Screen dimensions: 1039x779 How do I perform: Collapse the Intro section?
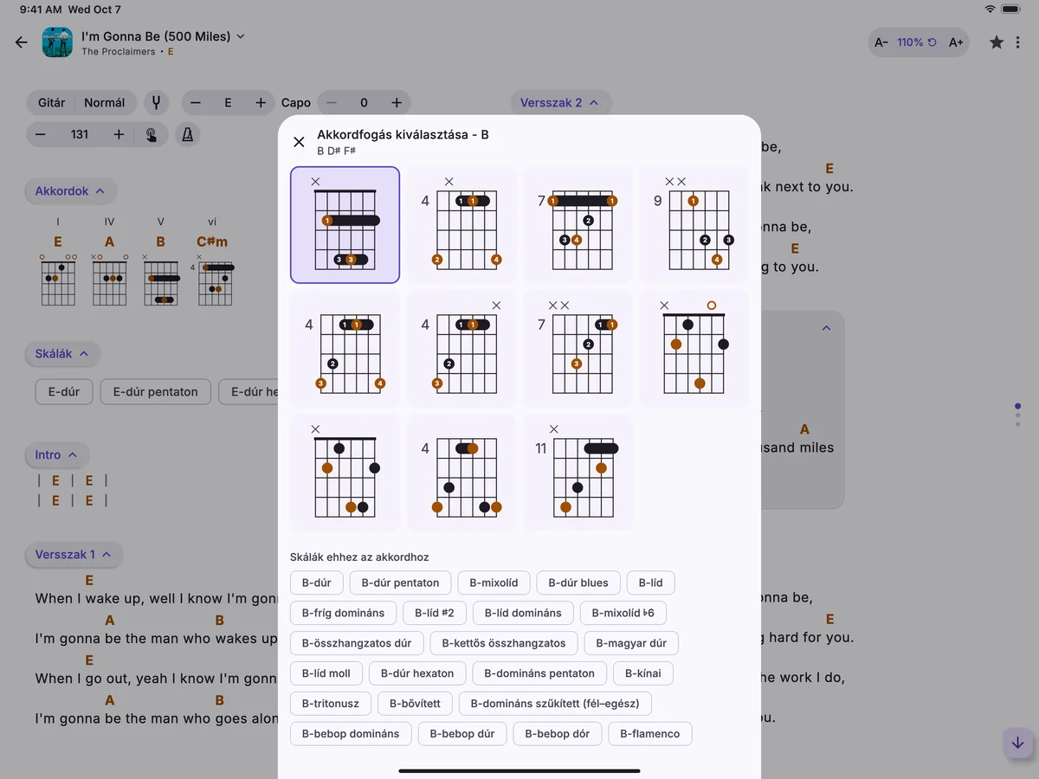(x=56, y=455)
